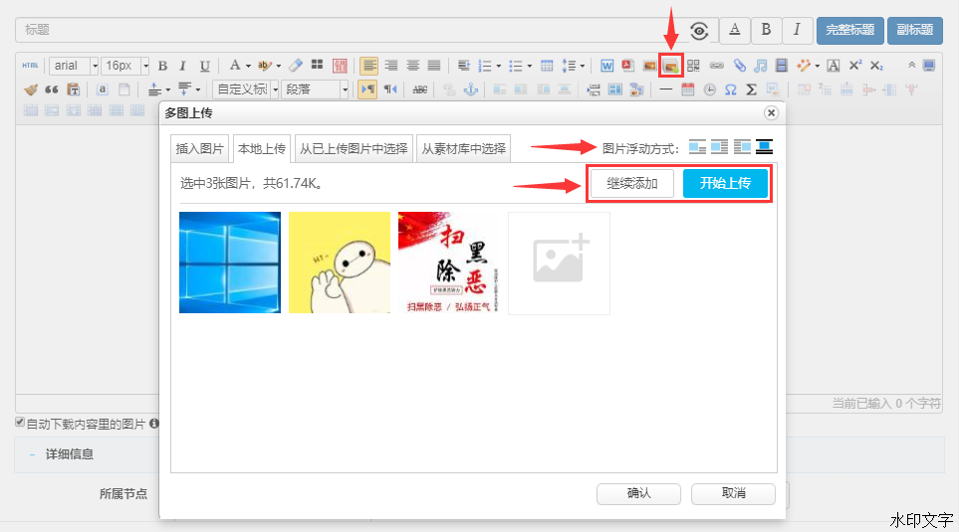The image size is (959, 532).
Task: Click the sigma formula icon
Action: (752, 89)
